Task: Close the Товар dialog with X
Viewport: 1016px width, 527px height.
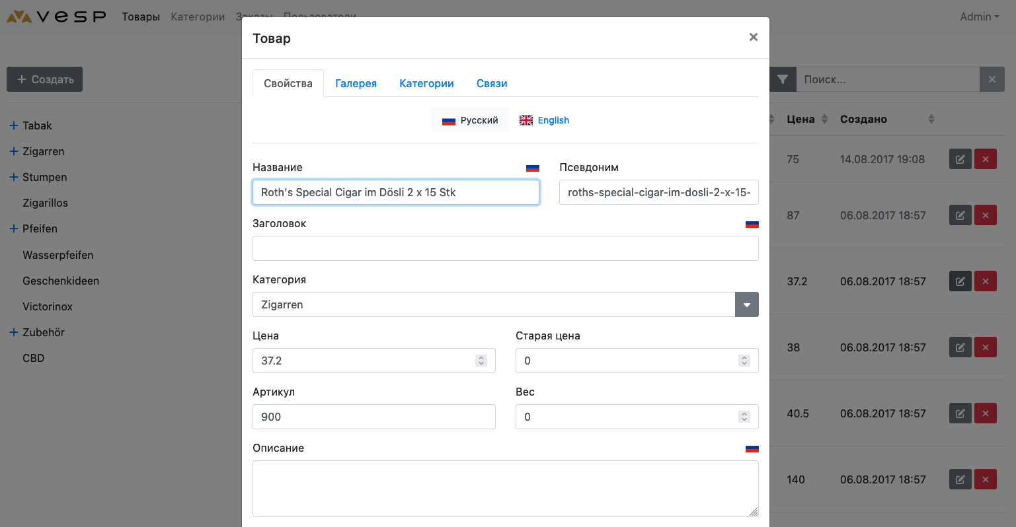Action: tap(753, 38)
